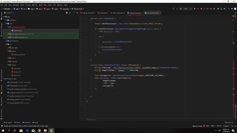Screen dimensions: 237x133
Task: Click the Make Project hammer icon
Action: click(177, 9)
